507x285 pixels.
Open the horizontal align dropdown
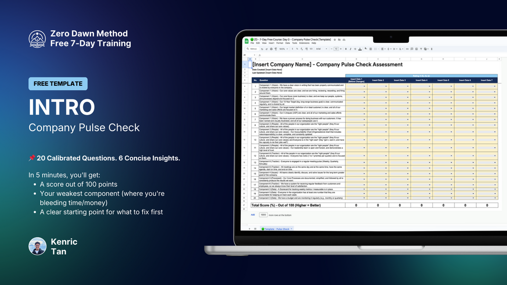click(383, 49)
